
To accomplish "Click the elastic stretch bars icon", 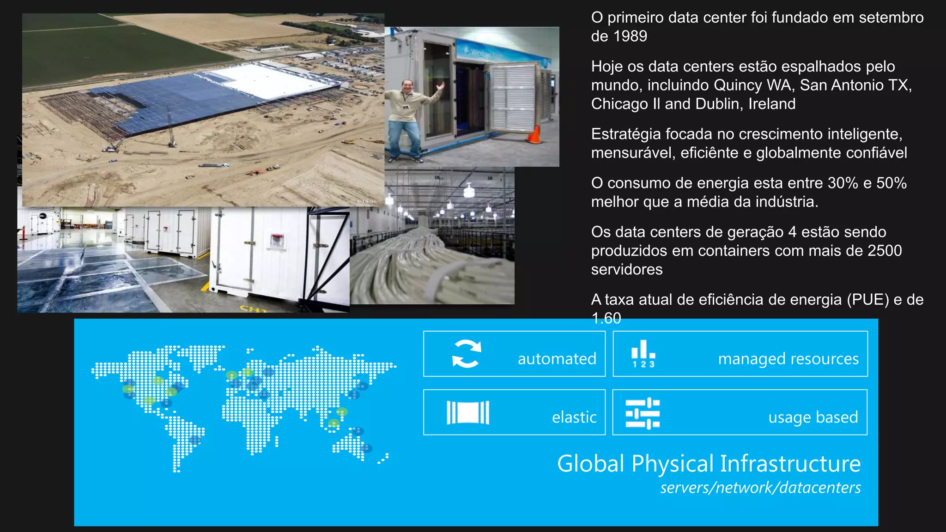I will [x=468, y=412].
